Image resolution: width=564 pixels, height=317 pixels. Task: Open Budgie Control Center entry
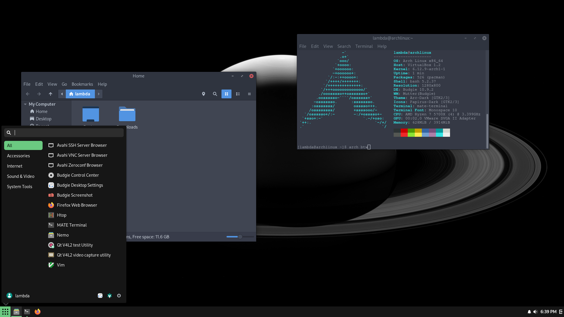pyautogui.click(x=78, y=175)
